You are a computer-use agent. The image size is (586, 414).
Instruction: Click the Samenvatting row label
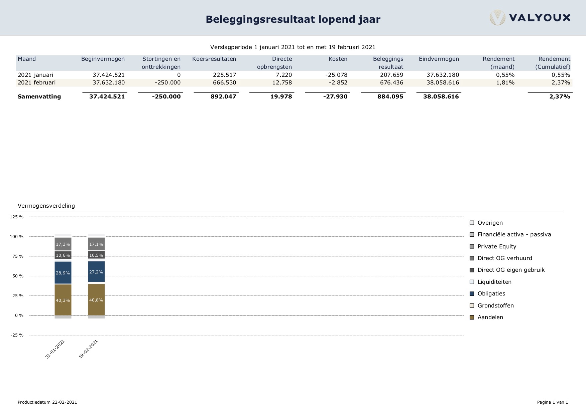tap(39, 96)
